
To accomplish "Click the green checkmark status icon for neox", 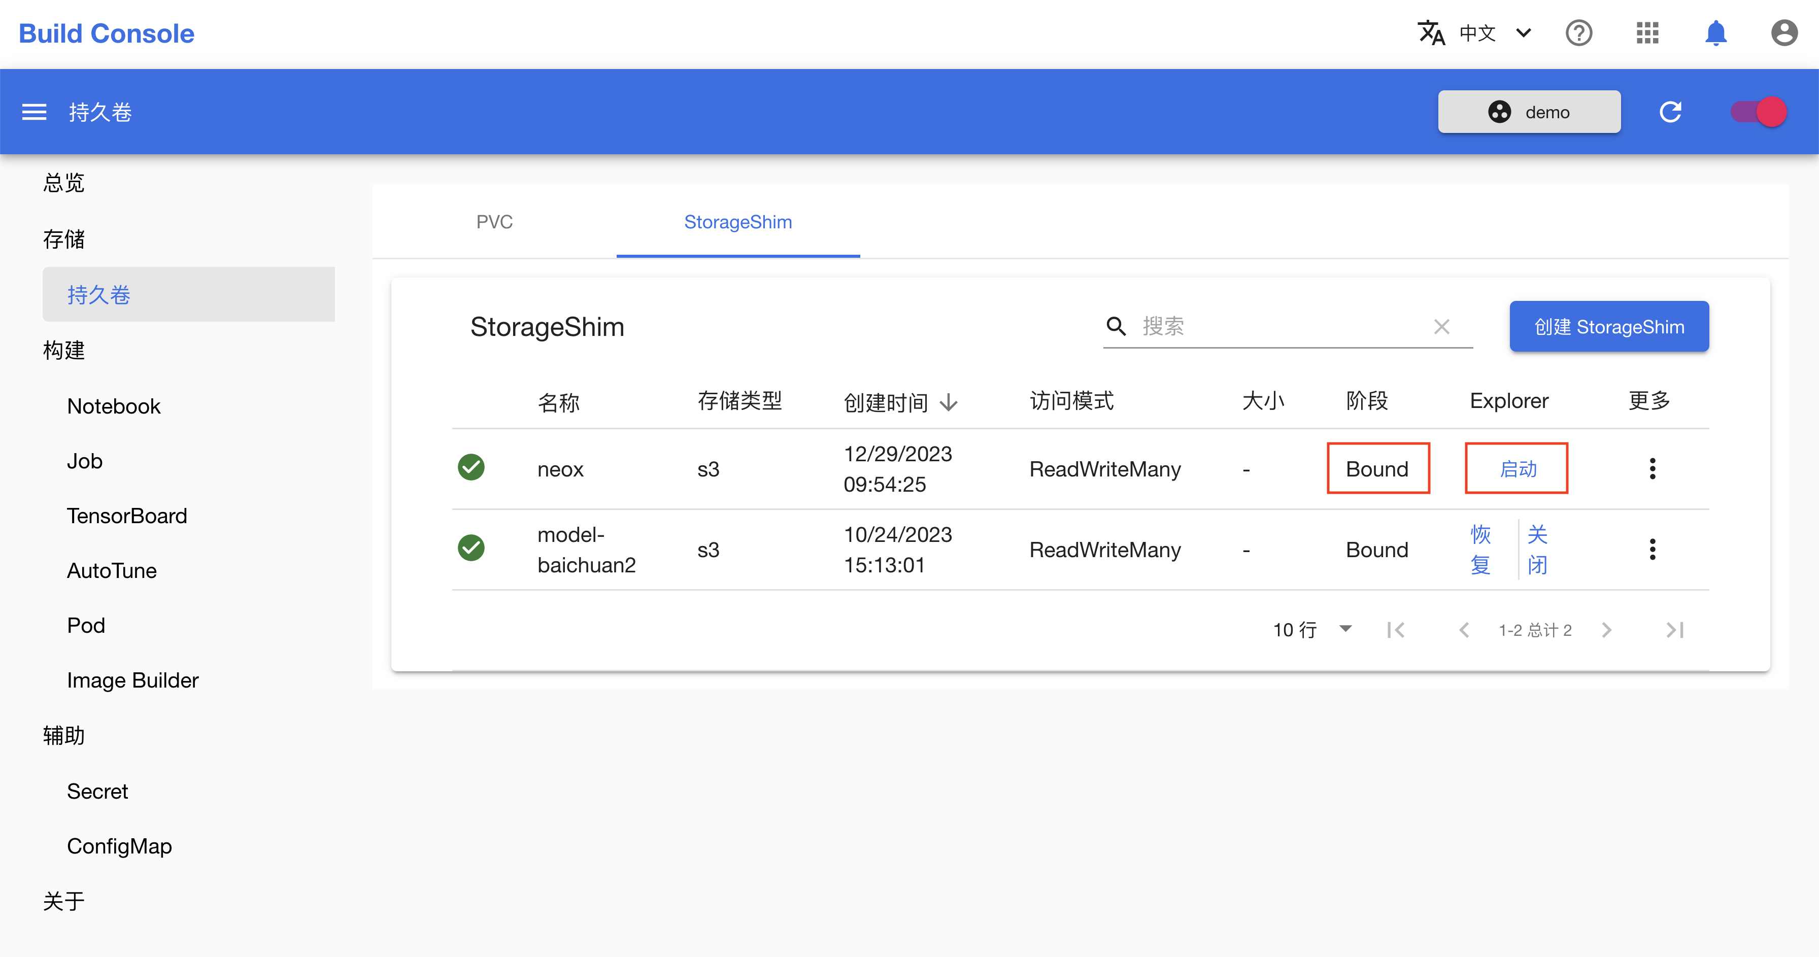I will click(x=471, y=469).
